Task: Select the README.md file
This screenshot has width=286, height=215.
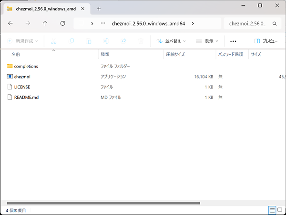Action: pos(26,98)
